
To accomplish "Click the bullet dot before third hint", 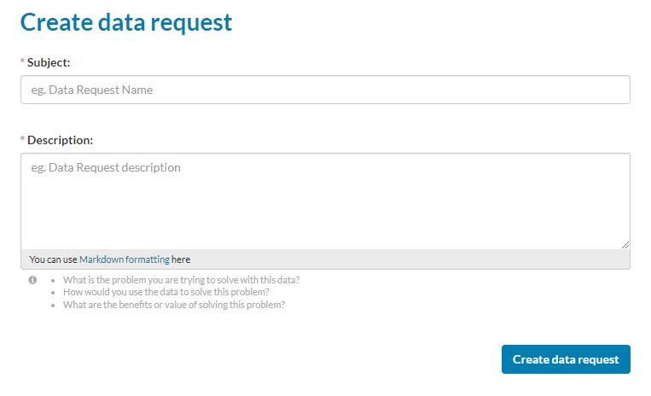I will click(x=54, y=306).
